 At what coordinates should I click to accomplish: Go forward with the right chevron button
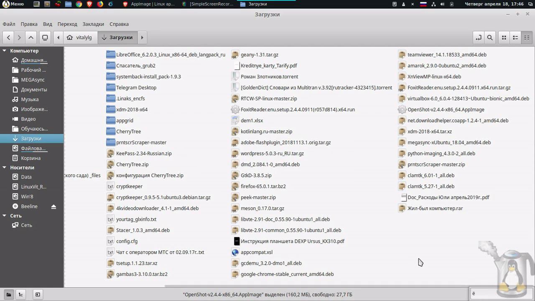point(19,37)
